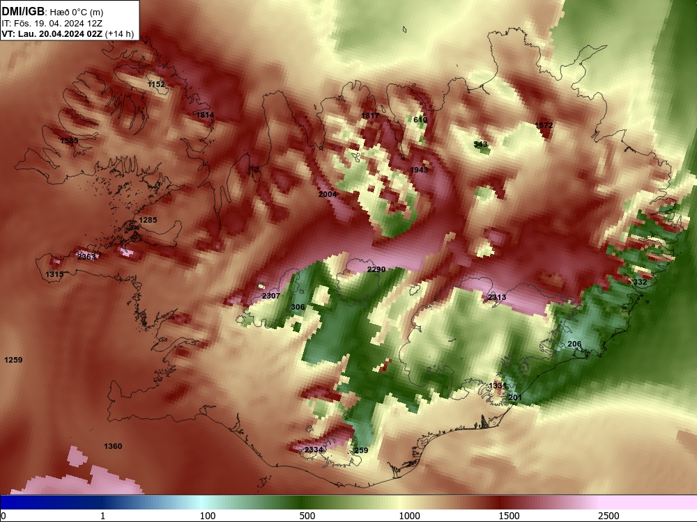This screenshot has width=697, height=522.
Task: Click the 'IT: Fös. 19. 04. 2024 12Z' line
Action: 52,24
